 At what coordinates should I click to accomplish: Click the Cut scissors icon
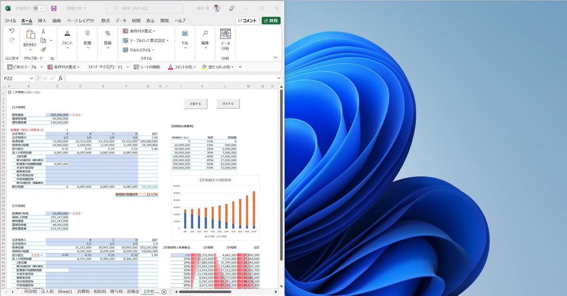pyautogui.click(x=43, y=31)
